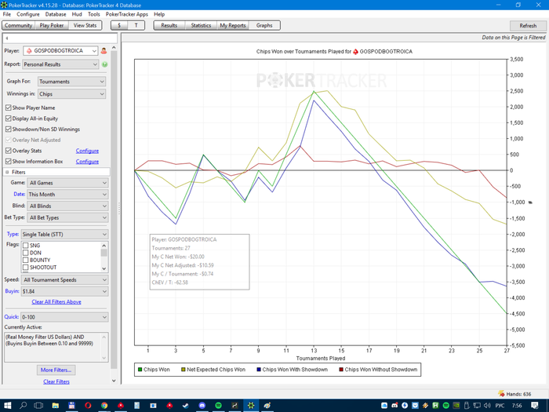549x412 pixels.
Task: Click the Spotify tray icon
Action: [x=446, y=406]
